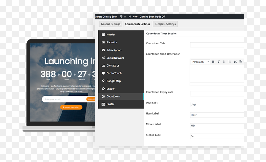Click the Get In Touch heart icon
266x162 pixels.
(x=103, y=73)
